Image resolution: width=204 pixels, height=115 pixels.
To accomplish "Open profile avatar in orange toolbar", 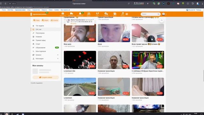I will [164, 14].
